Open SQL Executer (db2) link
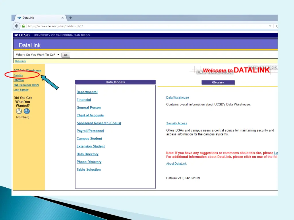This screenshot has width=294, height=220. 26,85
